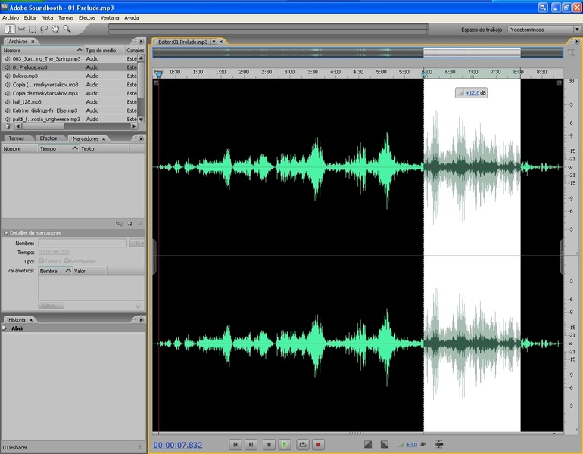Select the Navegación radio button
The width and height of the screenshot is (583, 454).
tap(67, 260)
